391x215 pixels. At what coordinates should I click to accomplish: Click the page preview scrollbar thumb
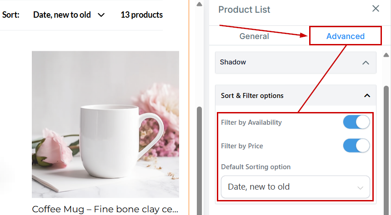[x=199, y=159]
